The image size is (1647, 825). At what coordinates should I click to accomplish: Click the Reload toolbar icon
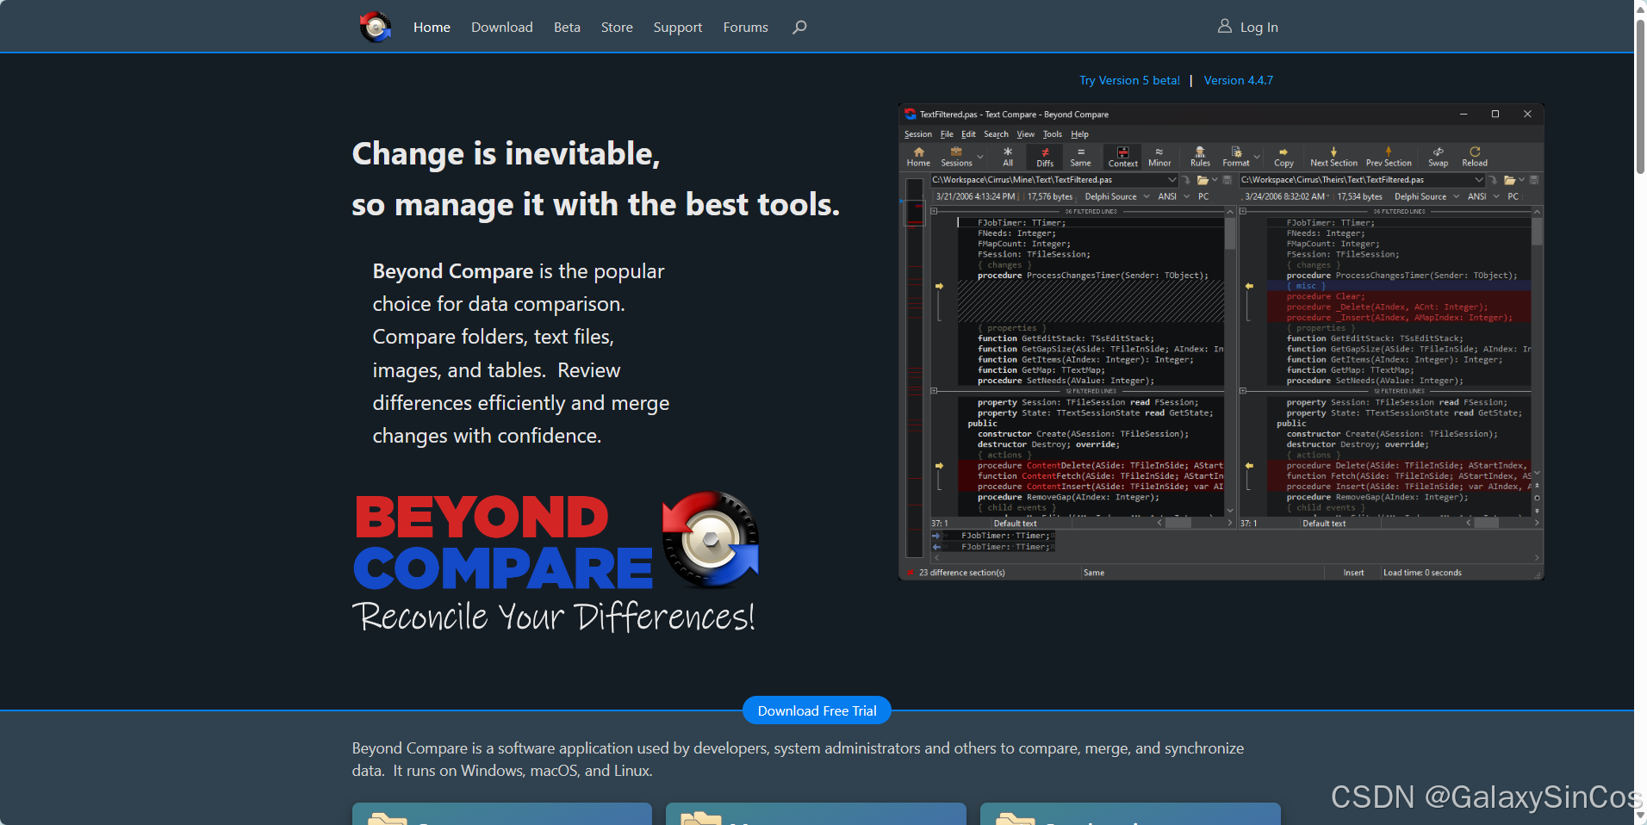1475,156
